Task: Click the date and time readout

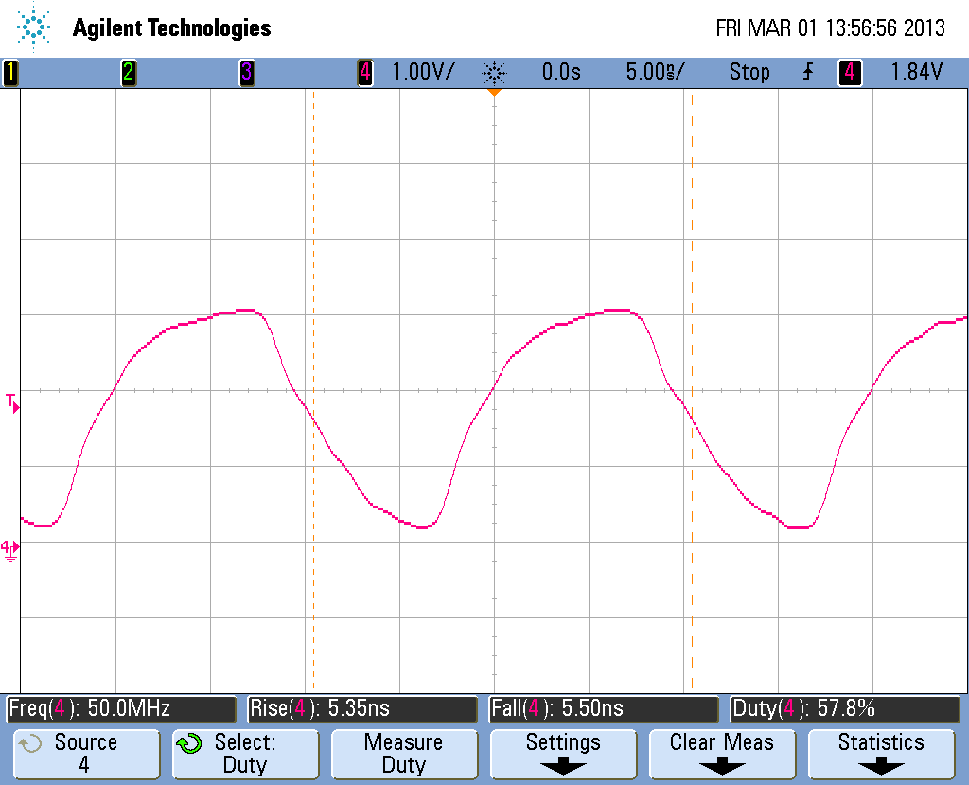Action: click(831, 27)
